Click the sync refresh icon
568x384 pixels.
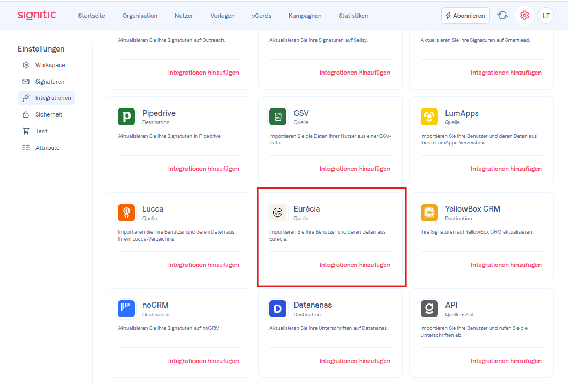(x=502, y=16)
